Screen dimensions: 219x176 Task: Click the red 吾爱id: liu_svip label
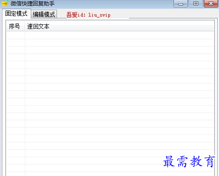click(x=88, y=15)
